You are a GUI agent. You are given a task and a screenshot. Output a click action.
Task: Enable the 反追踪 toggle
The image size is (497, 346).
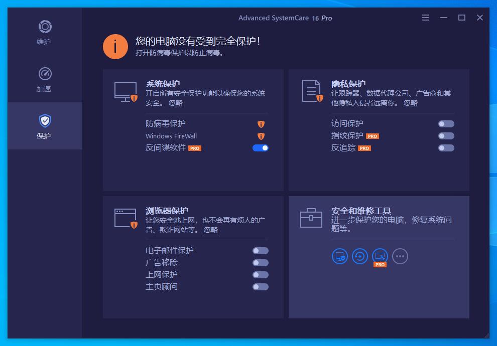click(x=446, y=148)
